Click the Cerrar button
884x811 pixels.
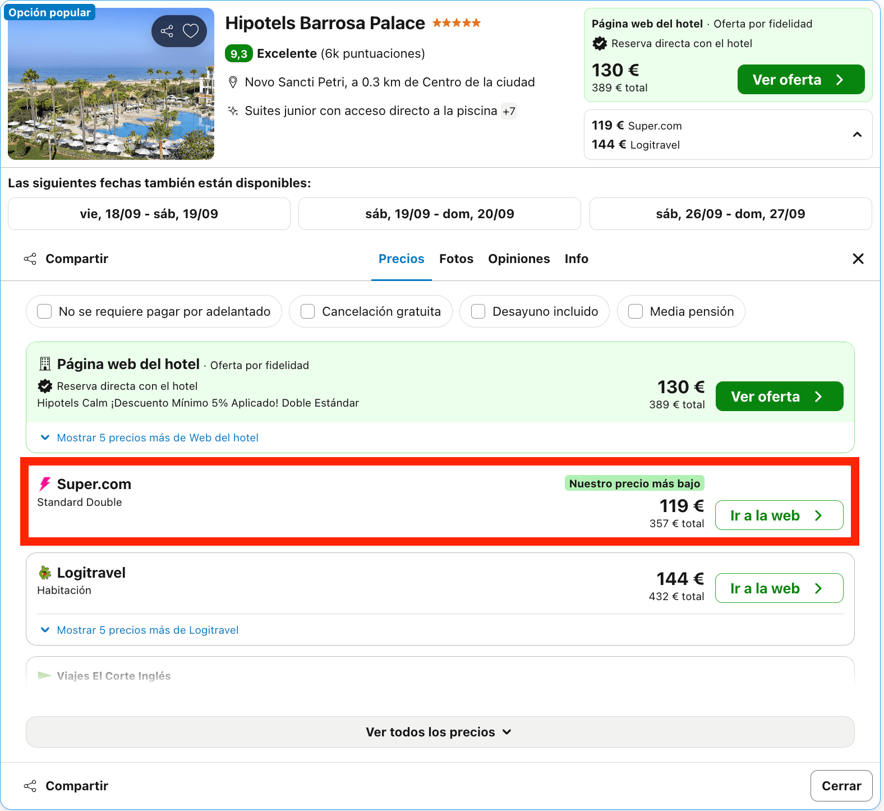pos(841,786)
